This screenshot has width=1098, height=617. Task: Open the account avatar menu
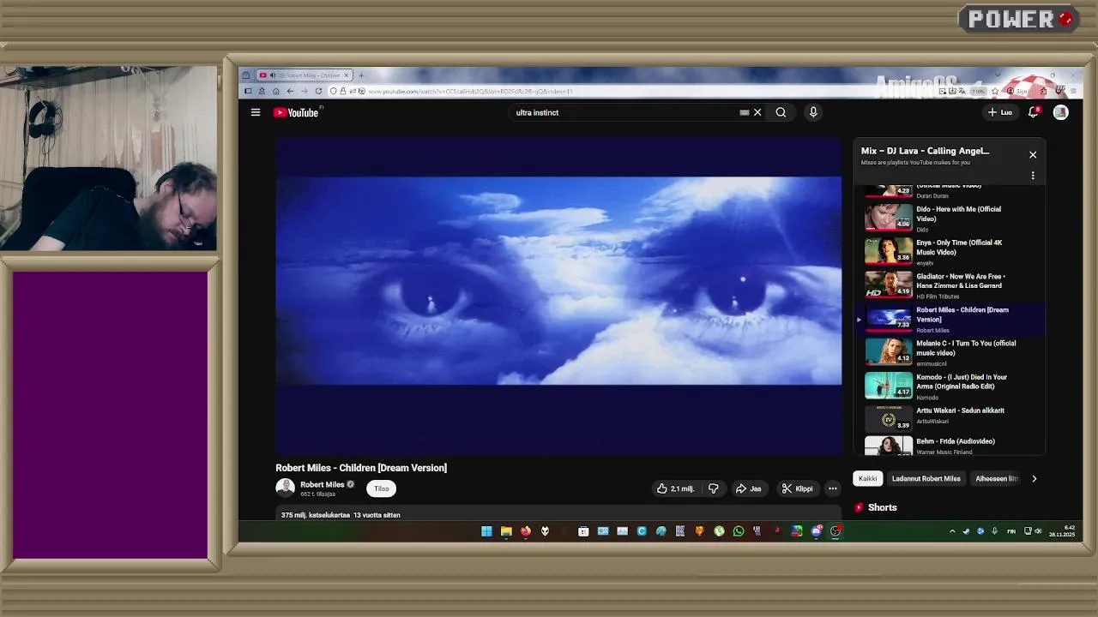(1061, 112)
